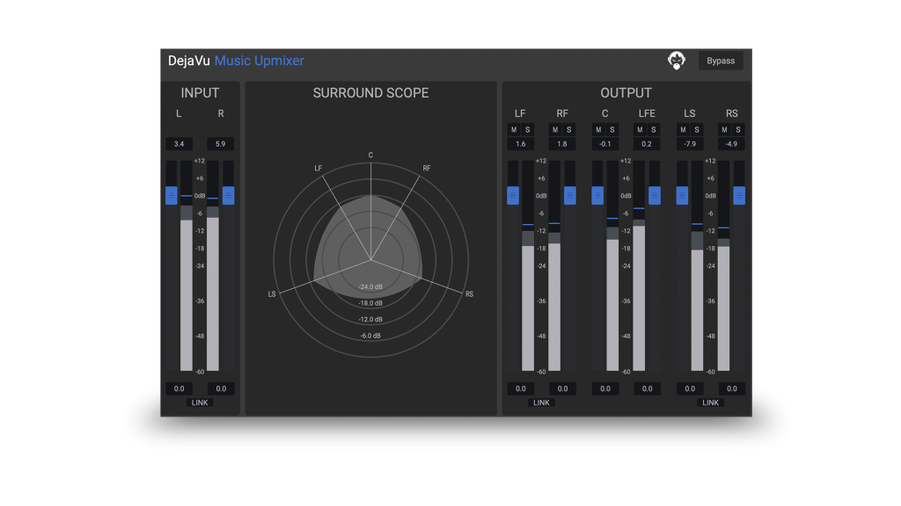Screen dimensions: 901x506
Task: Click the LFE channel fader handle
Action: 655,195
